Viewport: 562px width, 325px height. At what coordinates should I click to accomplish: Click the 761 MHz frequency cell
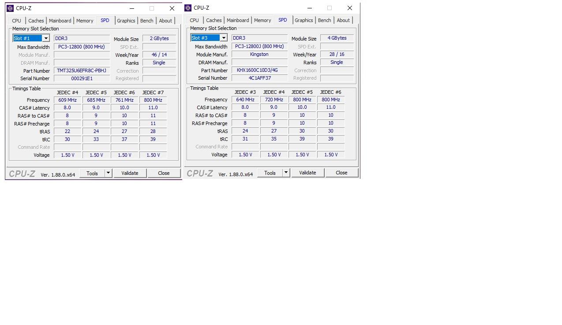(x=124, y=100)
